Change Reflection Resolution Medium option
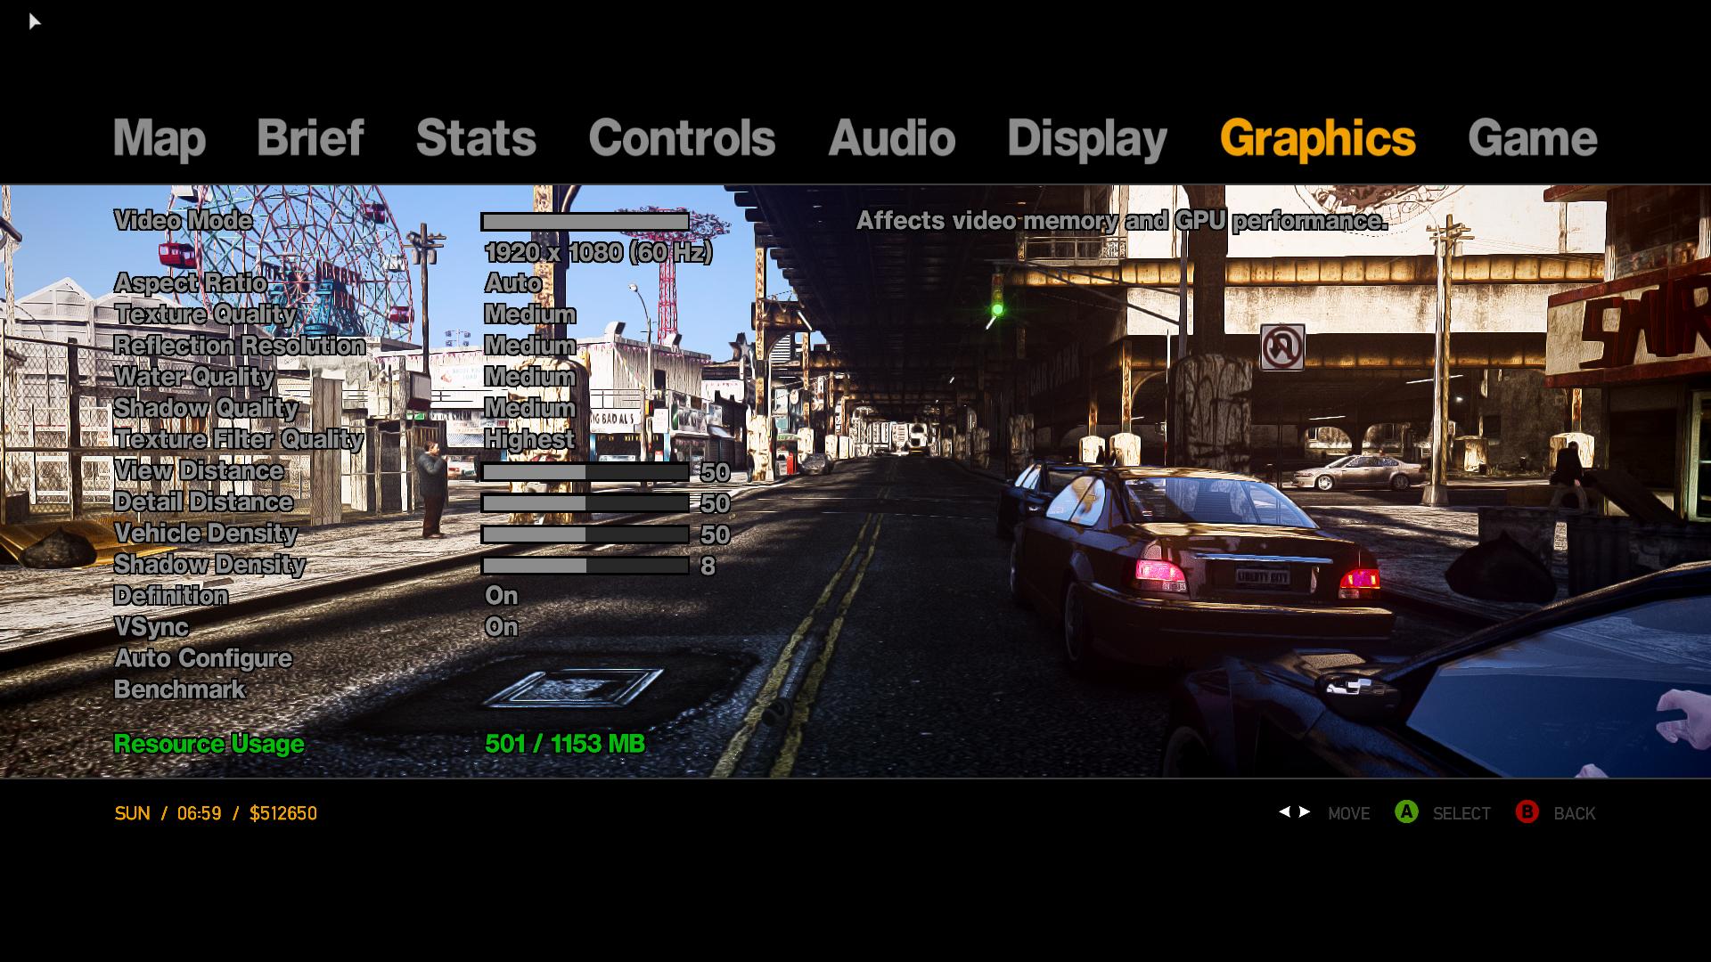Viewport: 1711px width, 962px height. pos(529,346)
